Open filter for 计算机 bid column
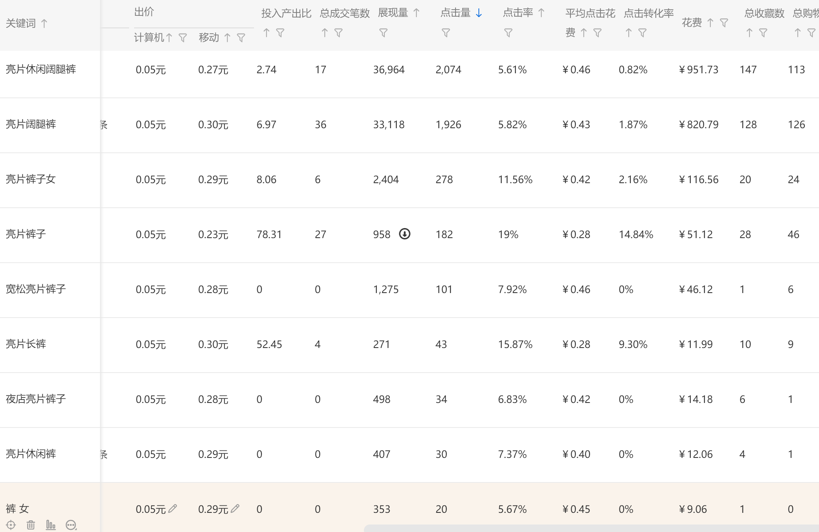This screenshot has width=819, height=532. pyautogui.click(x=183, y=38)
